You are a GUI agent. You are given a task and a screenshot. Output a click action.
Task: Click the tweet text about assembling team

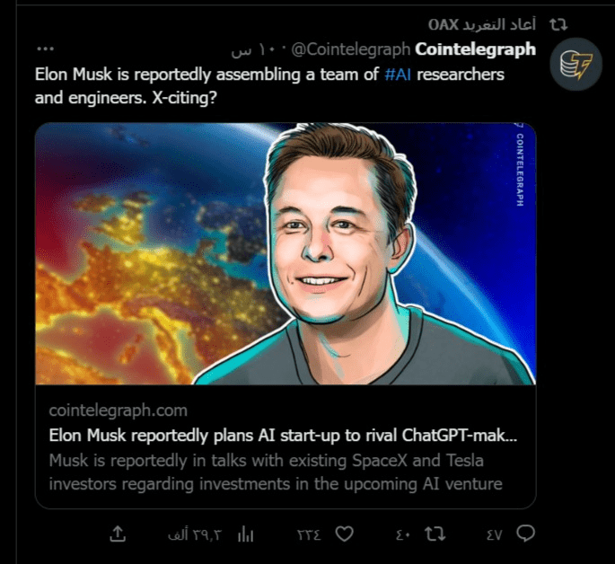pos(269,86)
